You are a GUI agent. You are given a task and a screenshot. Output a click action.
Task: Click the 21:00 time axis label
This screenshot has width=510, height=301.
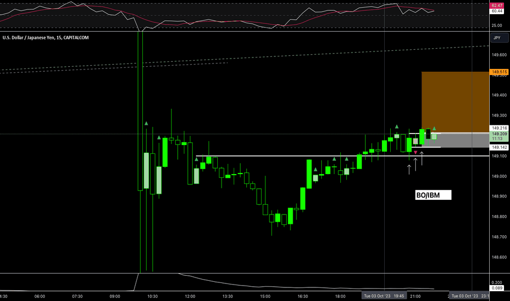coord(415,296)
